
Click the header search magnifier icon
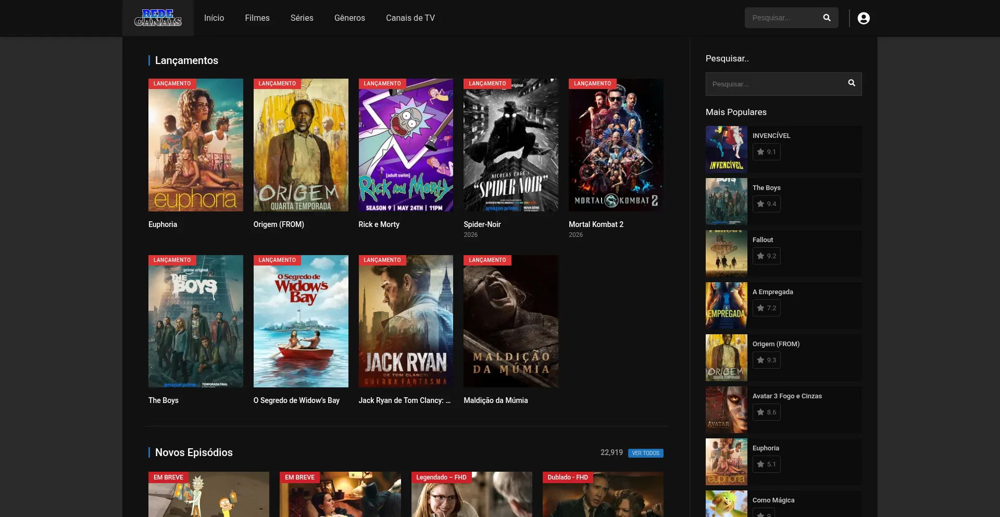pos(827,18)
